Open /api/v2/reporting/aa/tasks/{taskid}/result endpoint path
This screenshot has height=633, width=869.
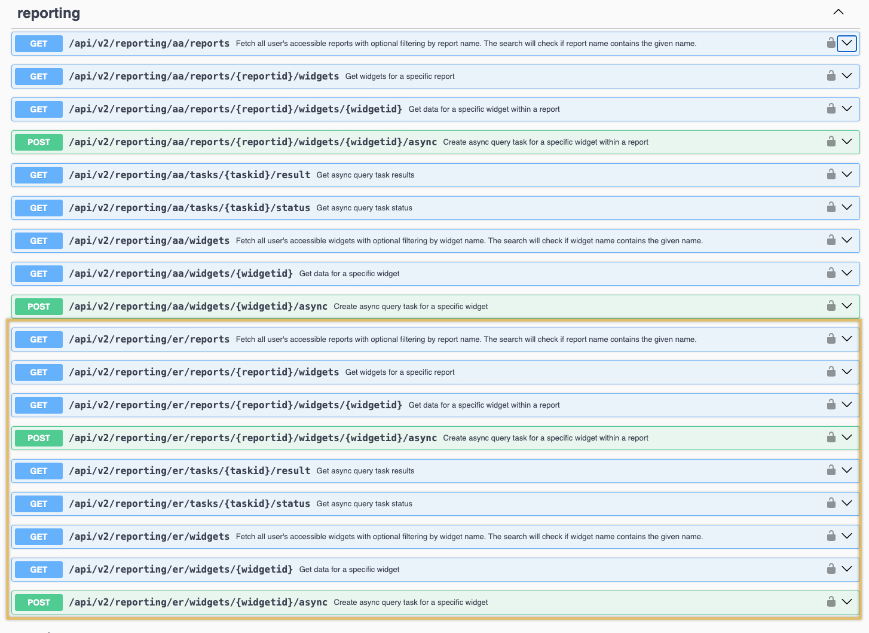click(189, 175)
